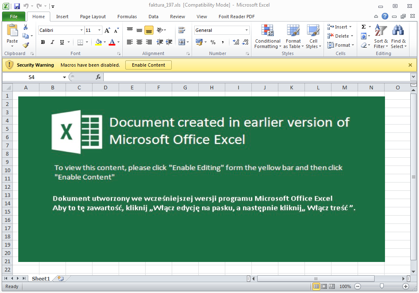The height and width of the screenshot is (293, 419).
Task: Toggle Middle Align for cells
Action: coord(139,30)
